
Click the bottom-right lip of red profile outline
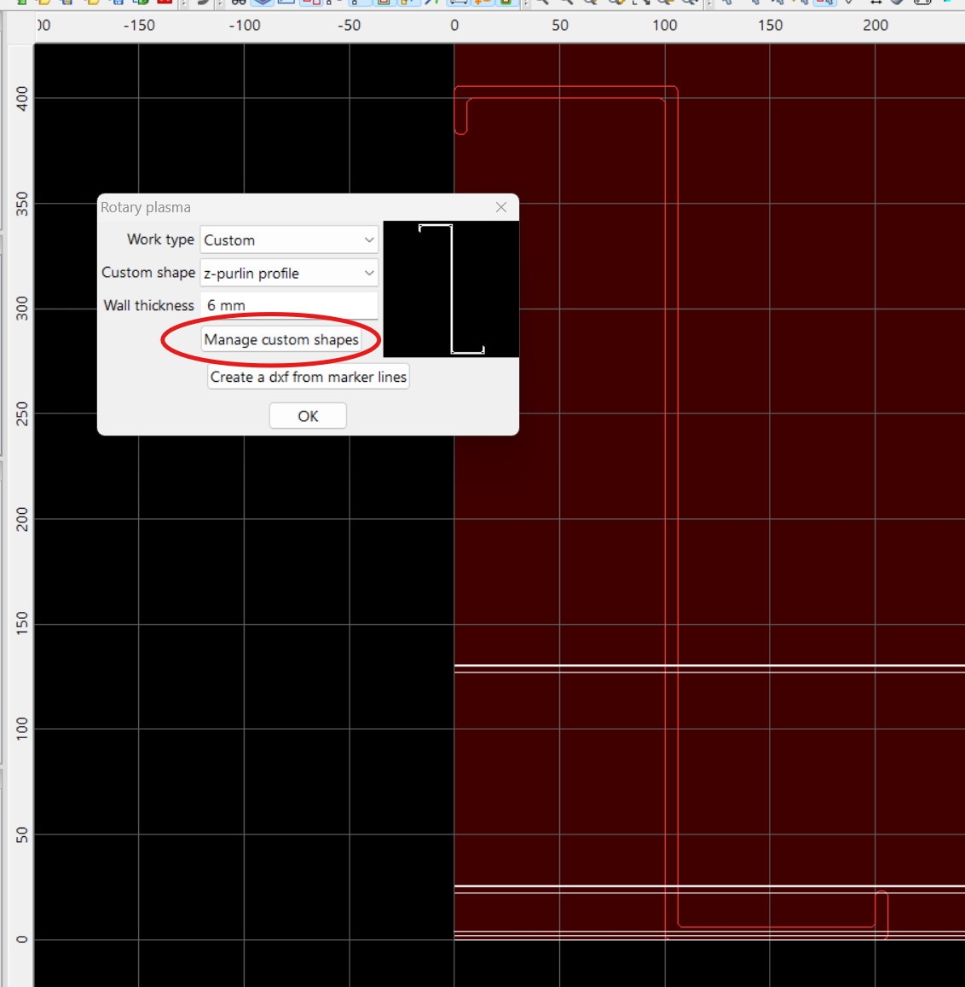pos(881,914)
